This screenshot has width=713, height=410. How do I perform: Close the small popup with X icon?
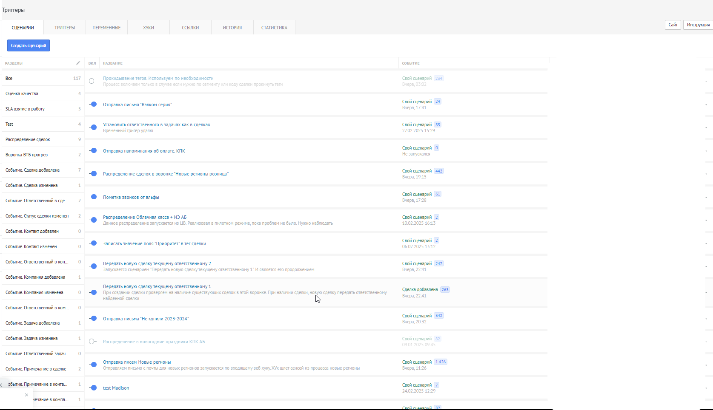pyautogui.click(x=26, y=395)
